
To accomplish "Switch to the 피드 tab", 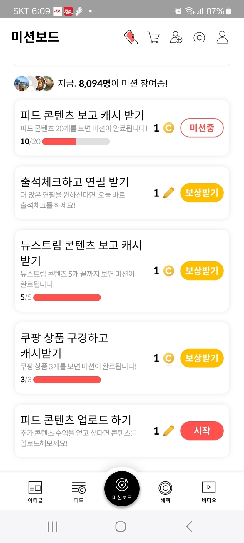I will [78, 491].
